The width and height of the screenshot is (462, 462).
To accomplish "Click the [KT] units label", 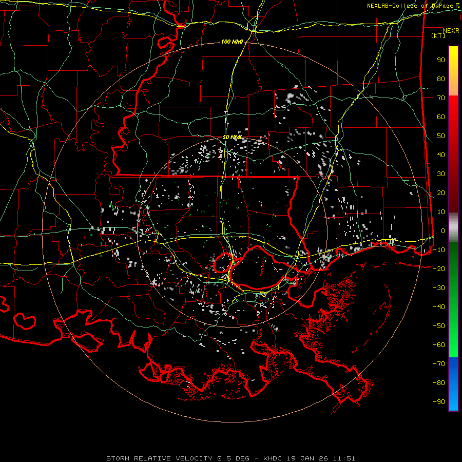I will (438, 35).
